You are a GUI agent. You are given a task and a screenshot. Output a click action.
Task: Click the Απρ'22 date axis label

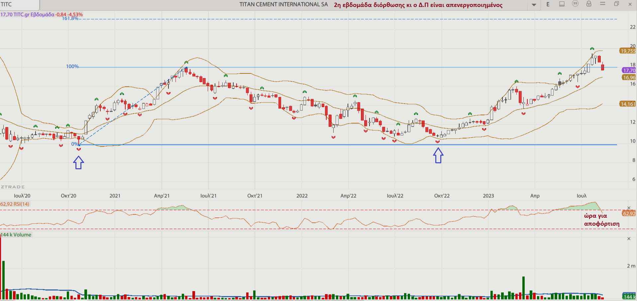point(348,196)
